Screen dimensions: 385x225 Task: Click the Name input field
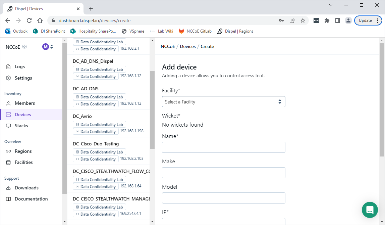(x=223, y=147)
